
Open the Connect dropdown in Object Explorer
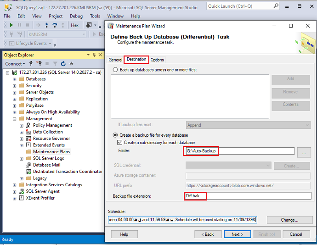[x=15, y=64]
